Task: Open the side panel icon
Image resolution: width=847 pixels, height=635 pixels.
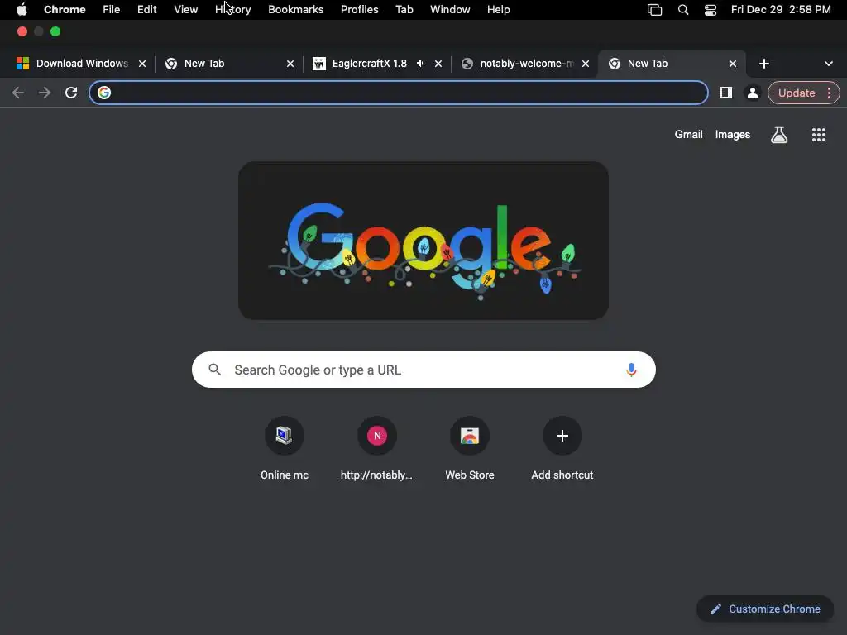Action: tap(726, 93)
